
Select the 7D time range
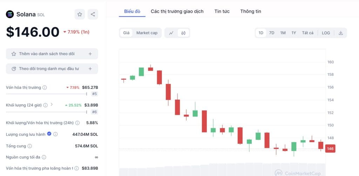(272, 33)
